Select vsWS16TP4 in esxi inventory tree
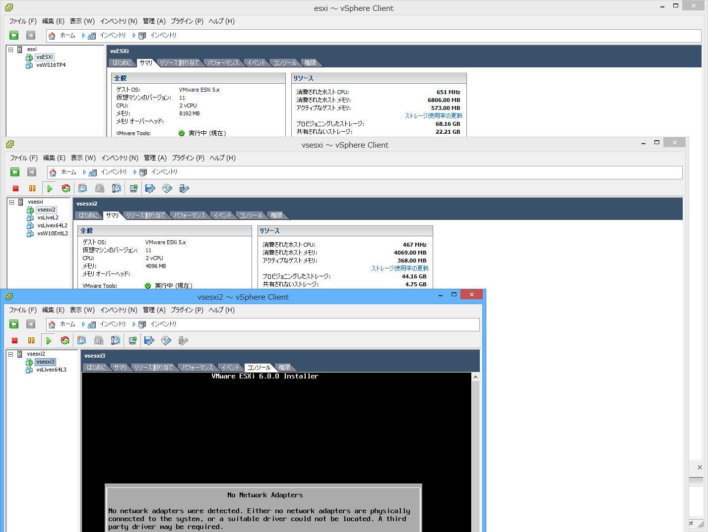The height and width of the screenshot is (532, 708). (x=51, y=65)
